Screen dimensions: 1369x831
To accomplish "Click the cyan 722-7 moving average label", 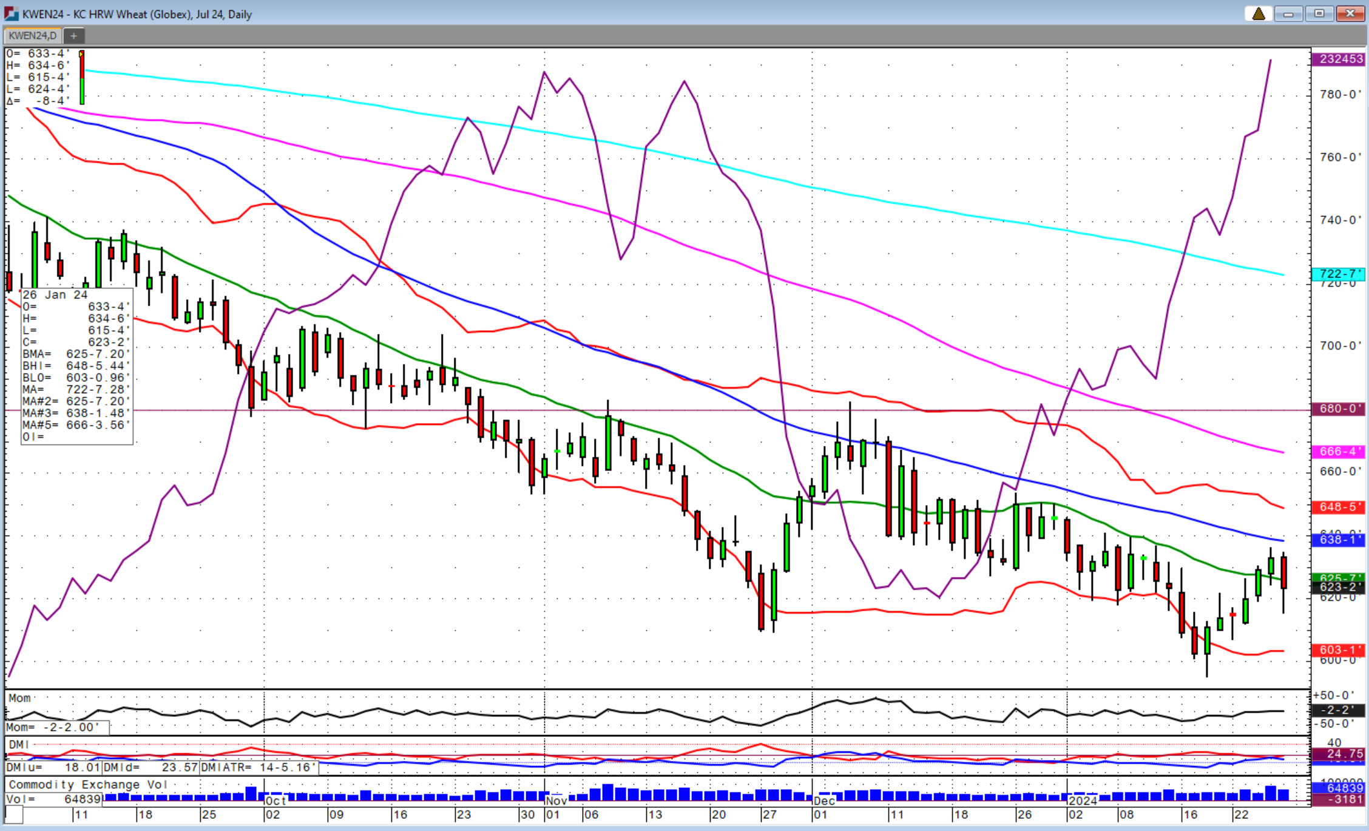I will tap(1339, 274).
